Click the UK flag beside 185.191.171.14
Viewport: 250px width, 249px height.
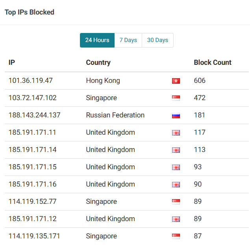(x=176, y=150)
